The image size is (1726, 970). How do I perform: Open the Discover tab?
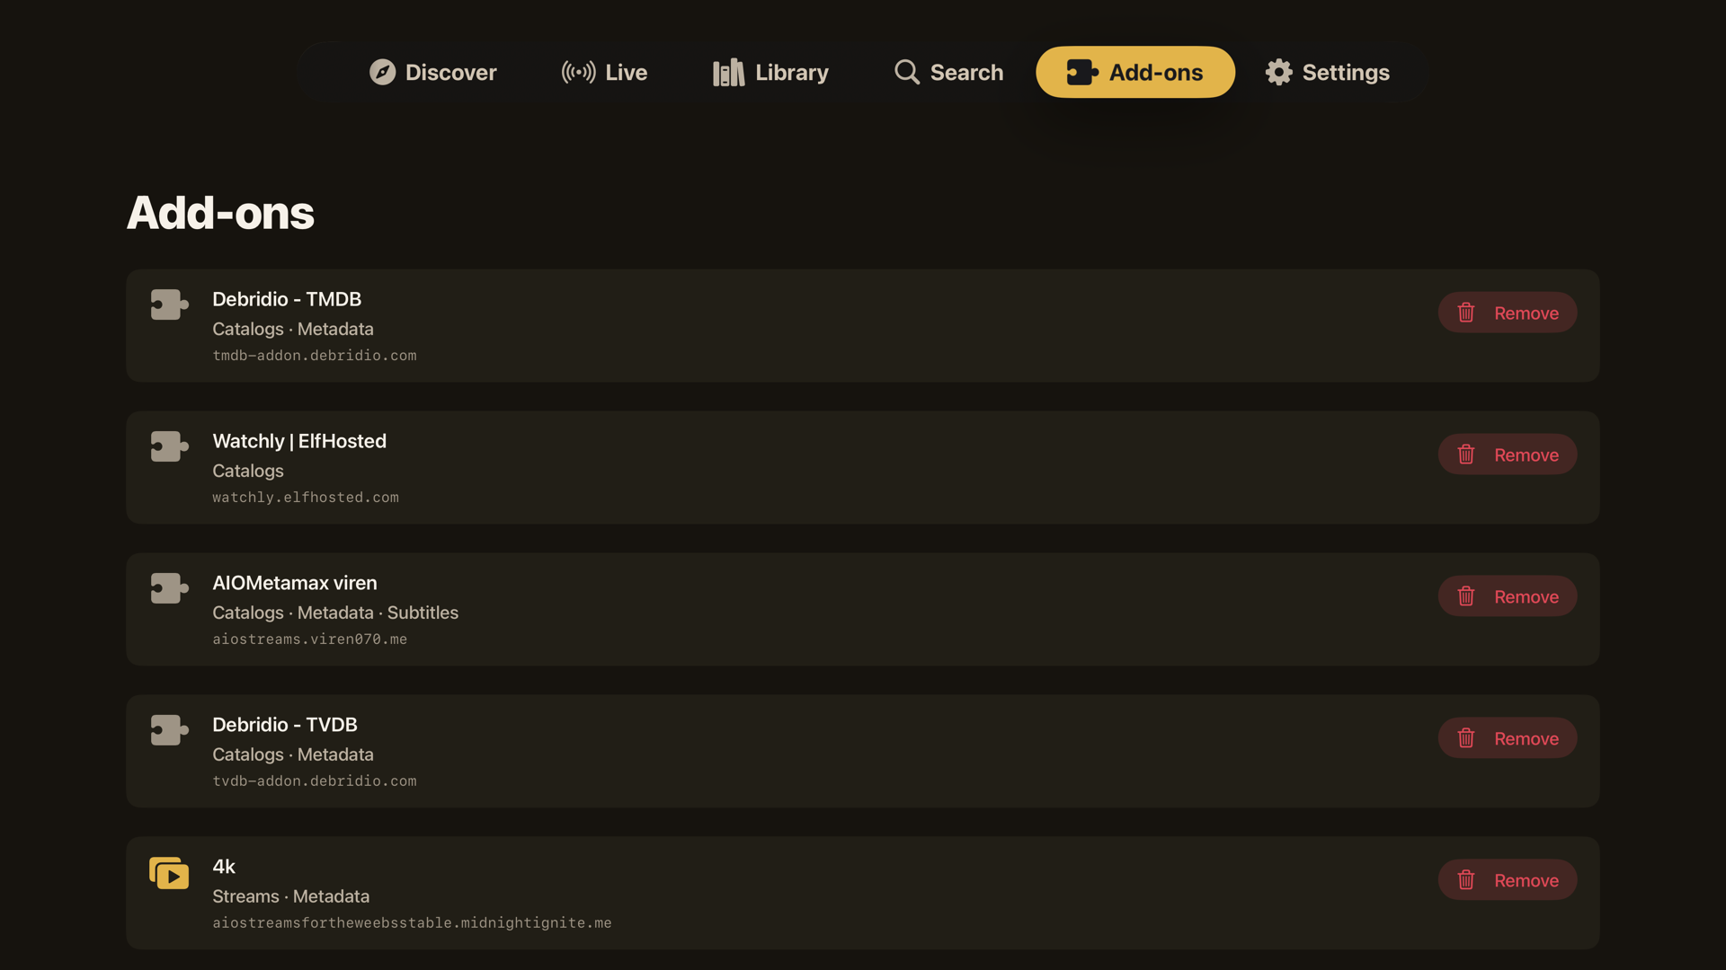click(x=432, y=72)
